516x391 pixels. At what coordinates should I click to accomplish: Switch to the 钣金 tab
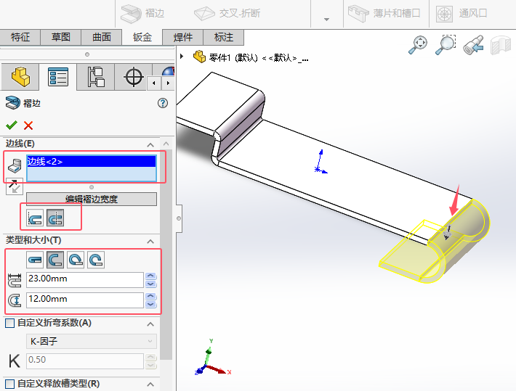tap(142, 37)
